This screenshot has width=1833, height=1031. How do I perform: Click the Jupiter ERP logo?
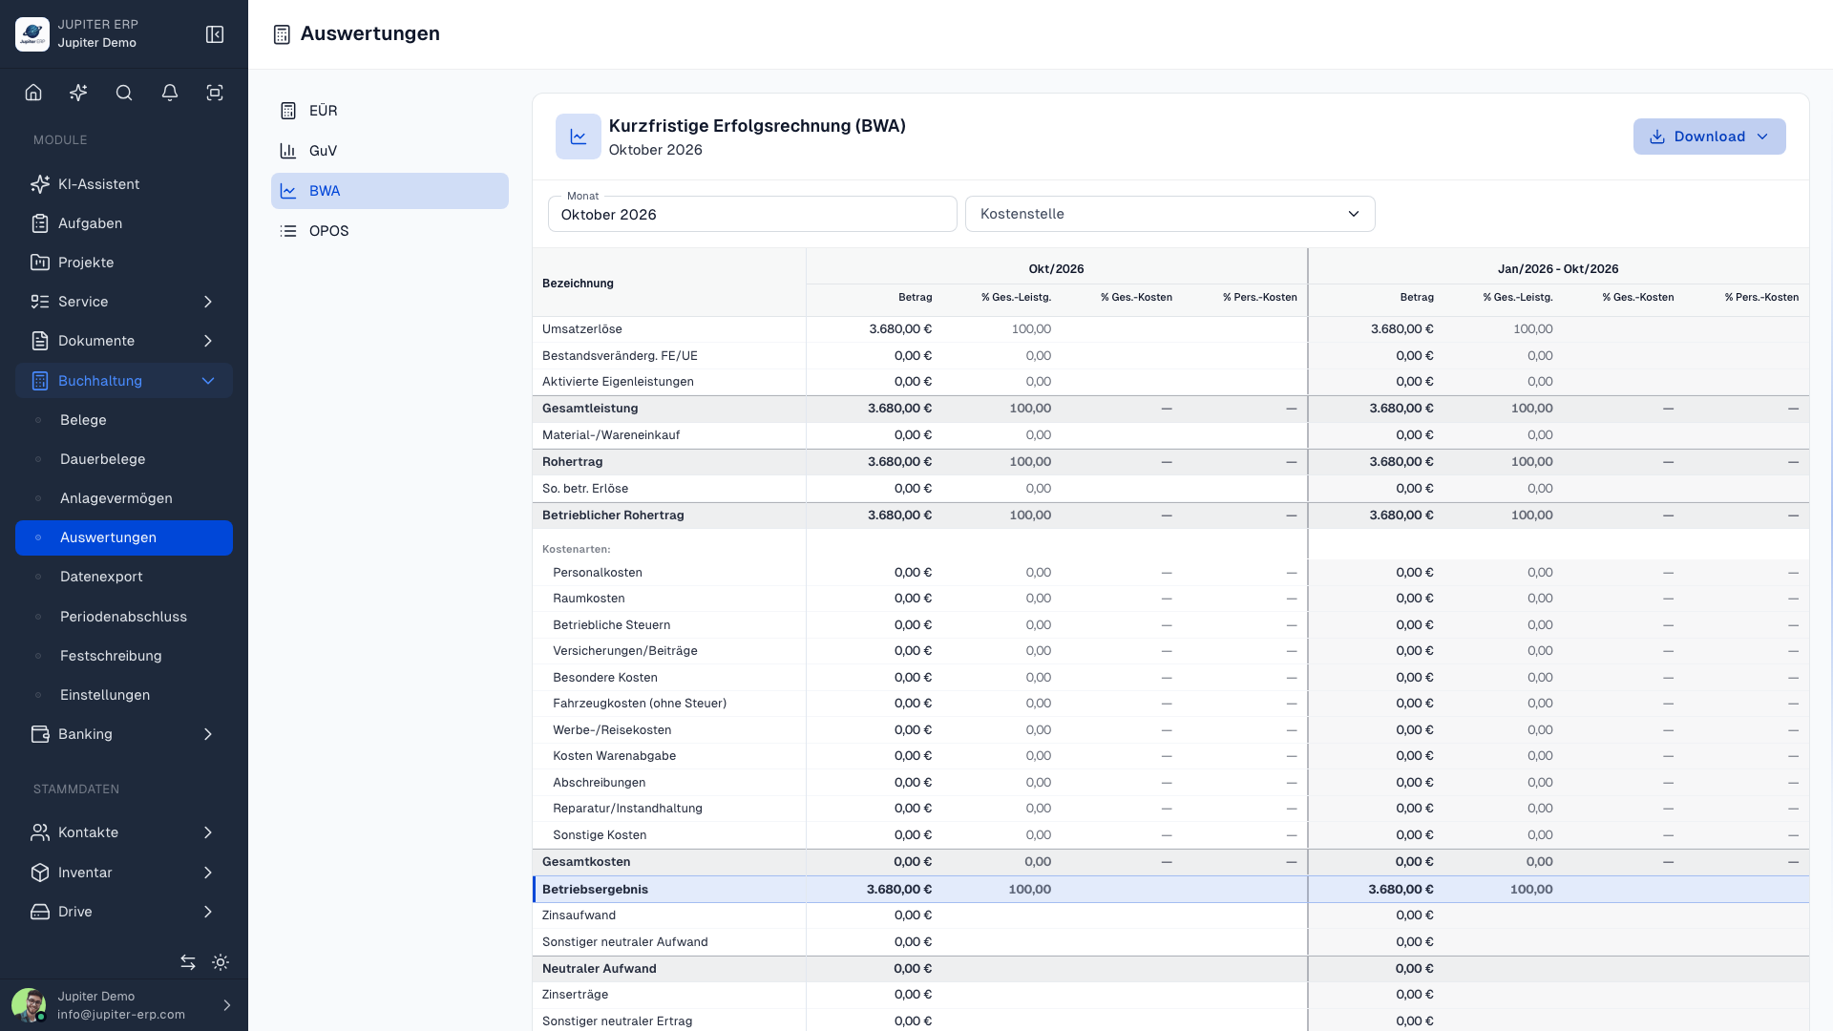32,34
